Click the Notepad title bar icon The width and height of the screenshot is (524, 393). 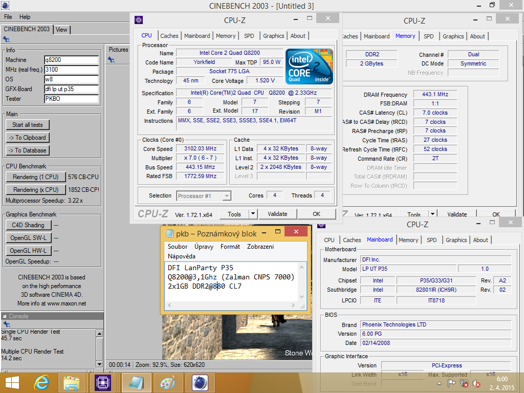point(169,233)
